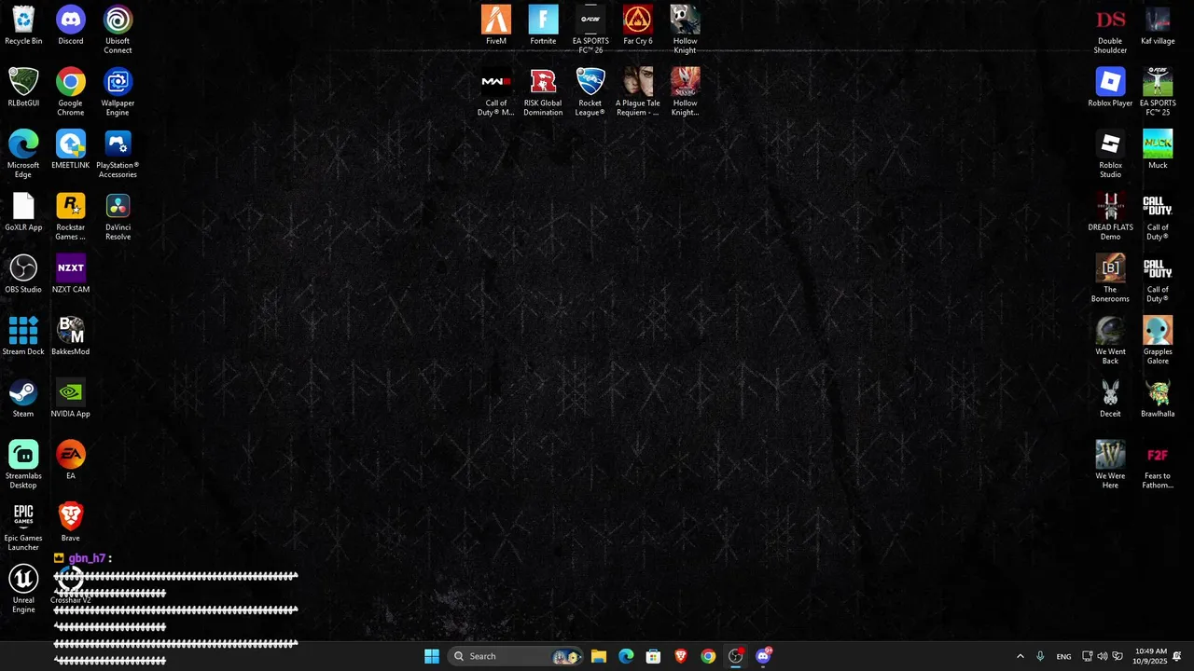The image size is (1194, 671).
Task: Select We Were Here icon
Action: pos(1110,465)
